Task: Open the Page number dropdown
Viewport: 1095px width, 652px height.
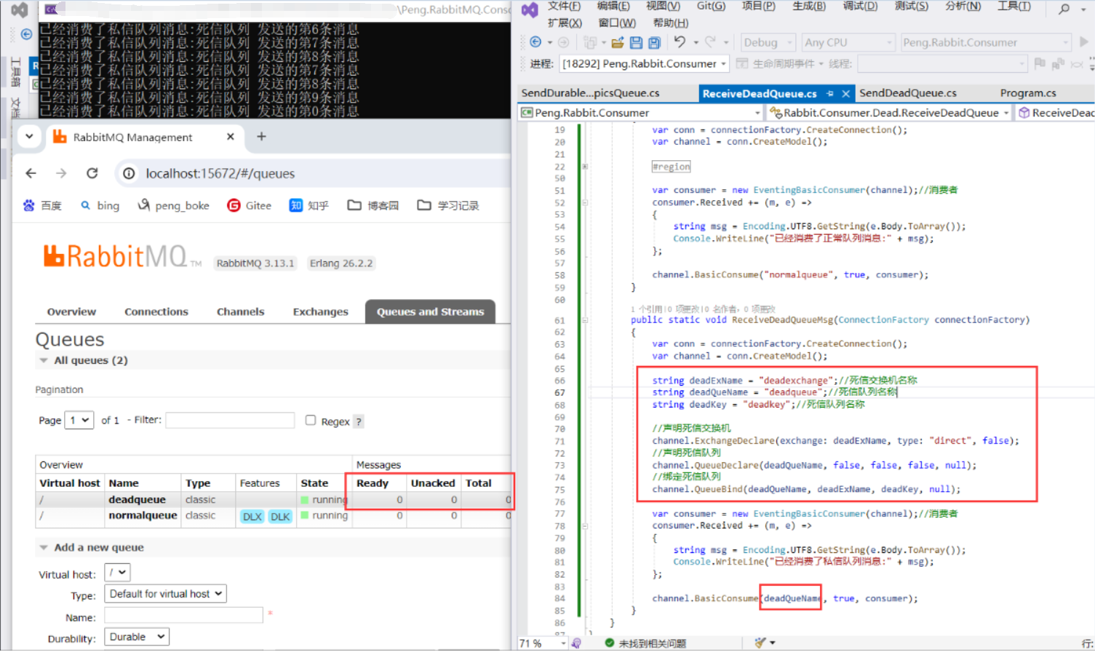Action: pos(79,420)
